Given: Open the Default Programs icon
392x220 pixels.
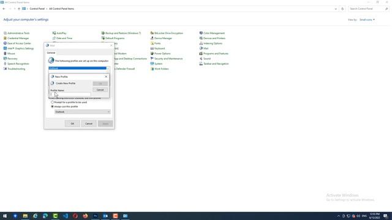Looking at the screenshot, I should 103,38.
